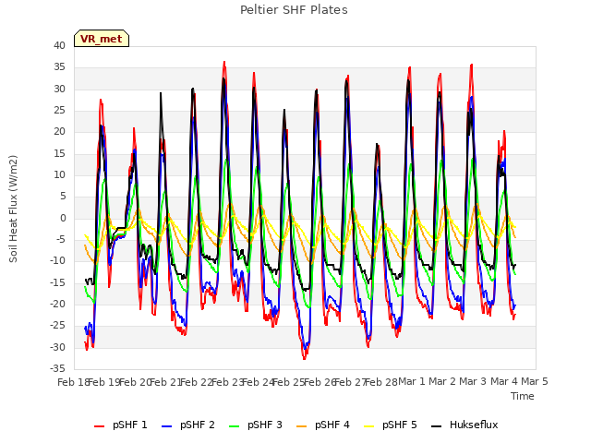Click the Peltier SHF Plates chart title
591x443 pixels.
coord(294,10)
